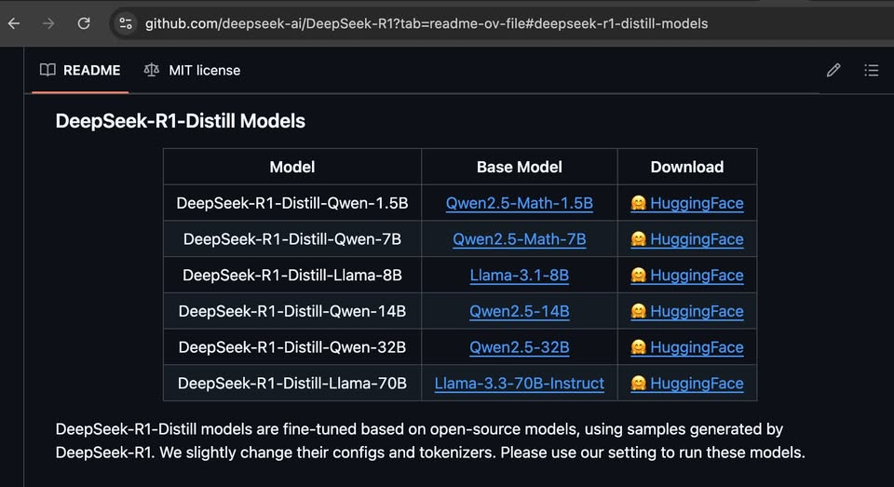This screenshot has width=894, height=487.
Task: Visit the Qwen2.5-32B base model link
Action: point(519,347)
